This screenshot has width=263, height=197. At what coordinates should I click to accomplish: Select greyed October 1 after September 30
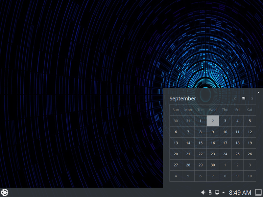225,165
